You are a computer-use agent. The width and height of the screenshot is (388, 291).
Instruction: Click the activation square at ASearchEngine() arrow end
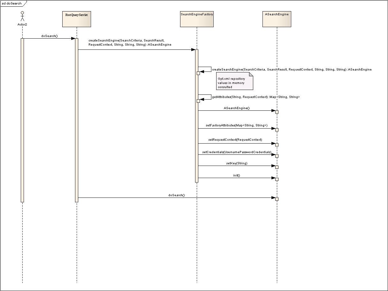(x=277, y=112)
